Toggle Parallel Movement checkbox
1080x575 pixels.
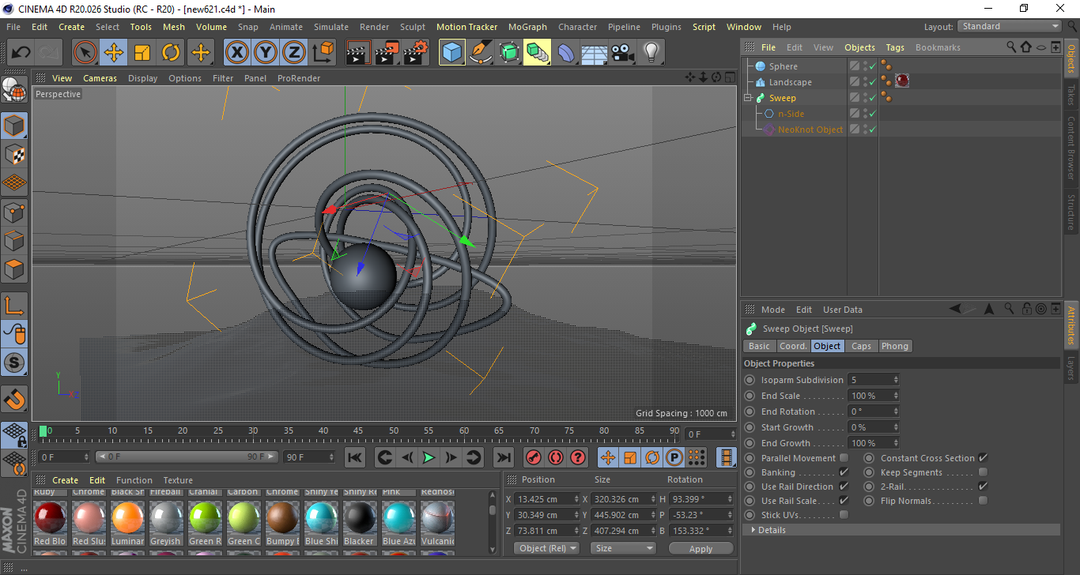844,458
